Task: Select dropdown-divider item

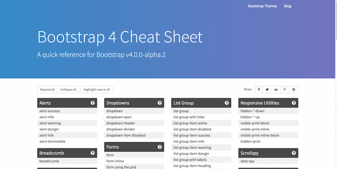Action: click(134, 129)
